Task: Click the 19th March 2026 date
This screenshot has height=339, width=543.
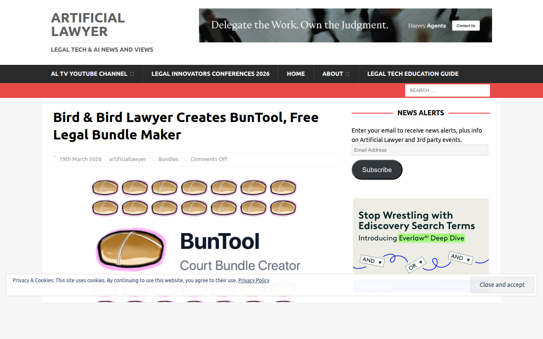Action: [x=81, y=159]
